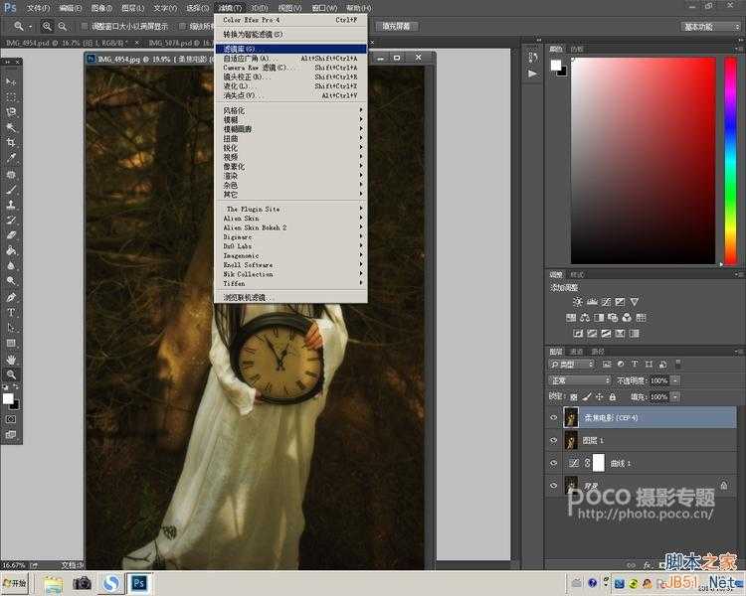The image size is (746, 596).
Task: Add a Brightness/Contrast adjustment sun icon
Action: pos(578,302)
